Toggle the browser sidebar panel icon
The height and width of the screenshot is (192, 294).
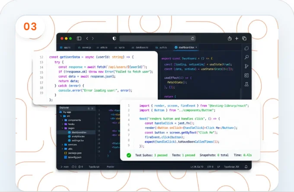pos(79,38)
